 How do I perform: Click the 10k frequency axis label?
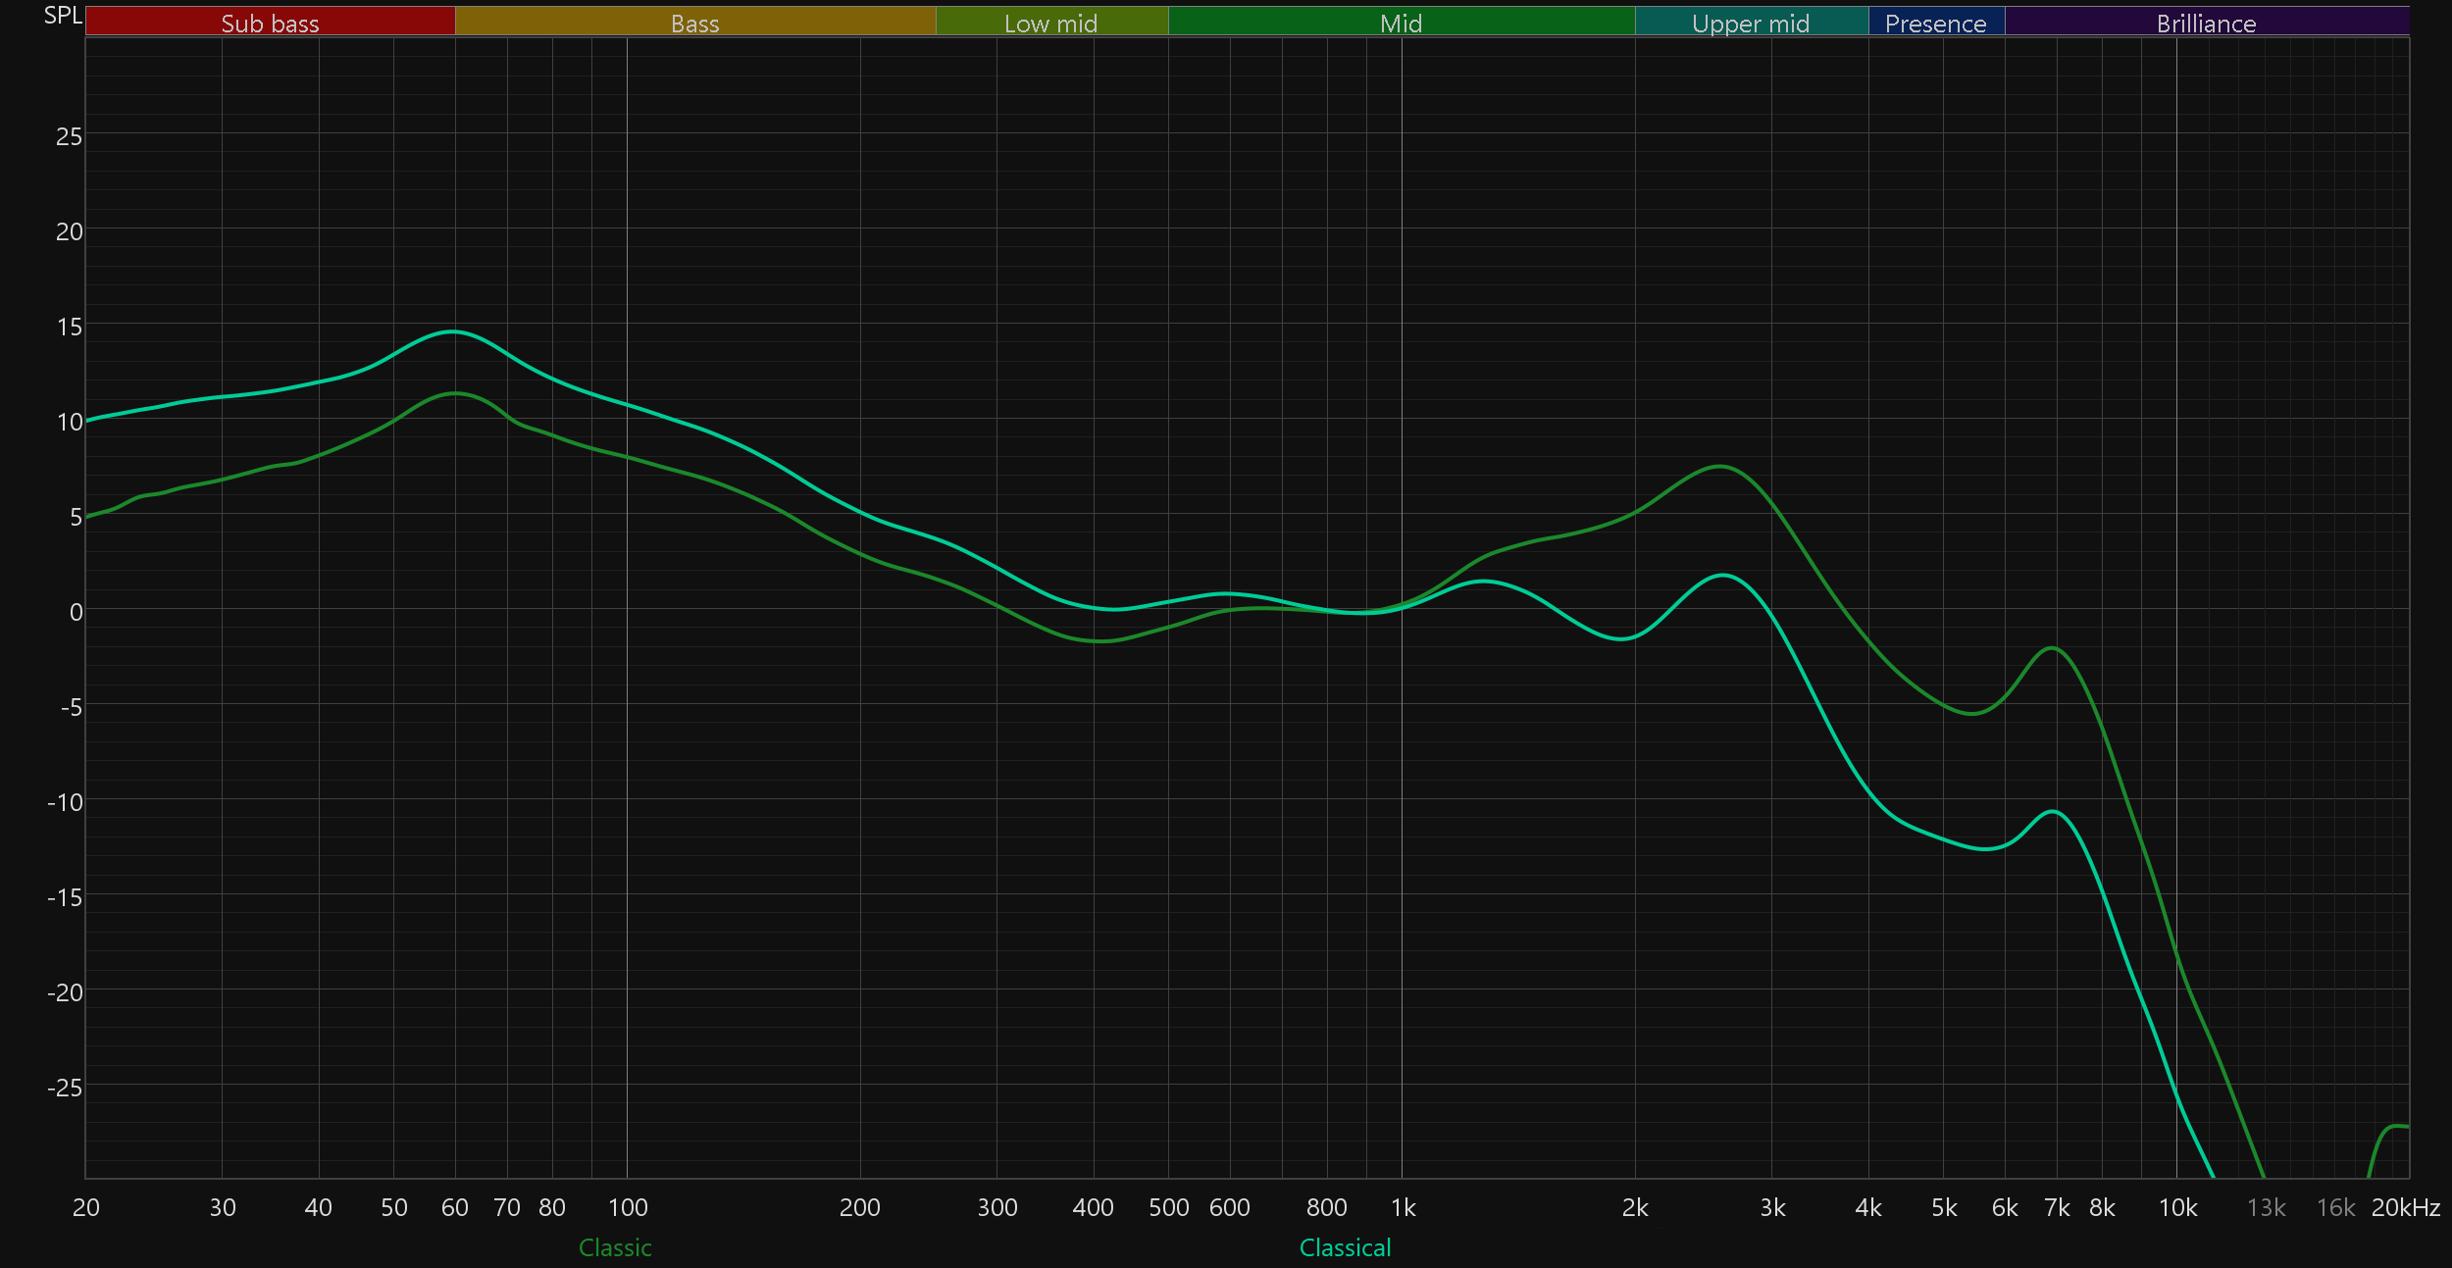point(2177,1207)
